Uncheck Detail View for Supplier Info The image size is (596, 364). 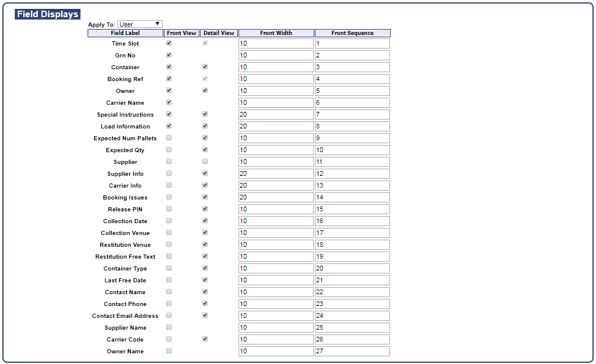pyautogui.click(x=205, y=173)
